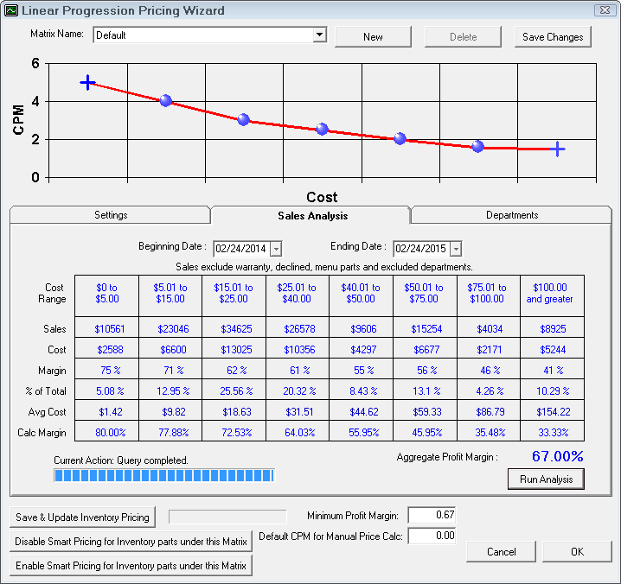Click the last sphere point on curve
Image resolution: width=621 pixels, height=584 pixels.
477,147
